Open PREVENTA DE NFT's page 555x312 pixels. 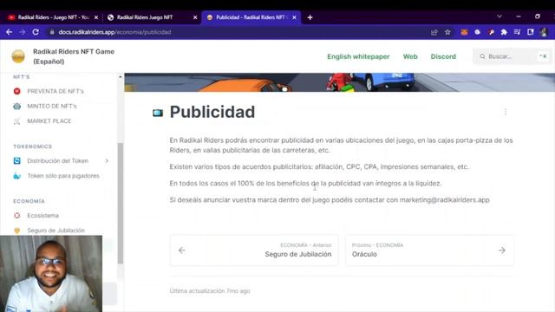55,91
